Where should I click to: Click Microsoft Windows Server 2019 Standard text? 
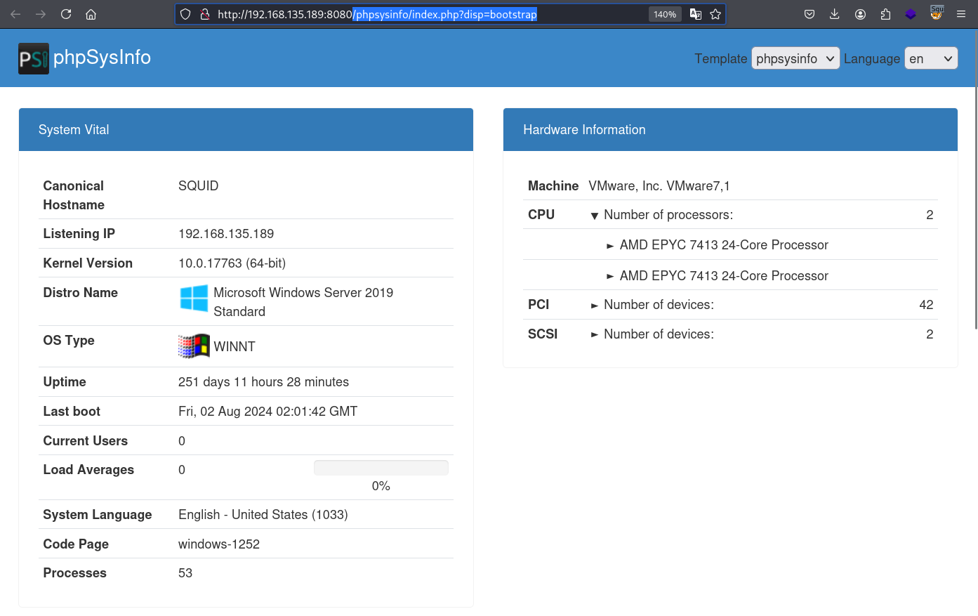pyautogui.click(x=303, y=302)
